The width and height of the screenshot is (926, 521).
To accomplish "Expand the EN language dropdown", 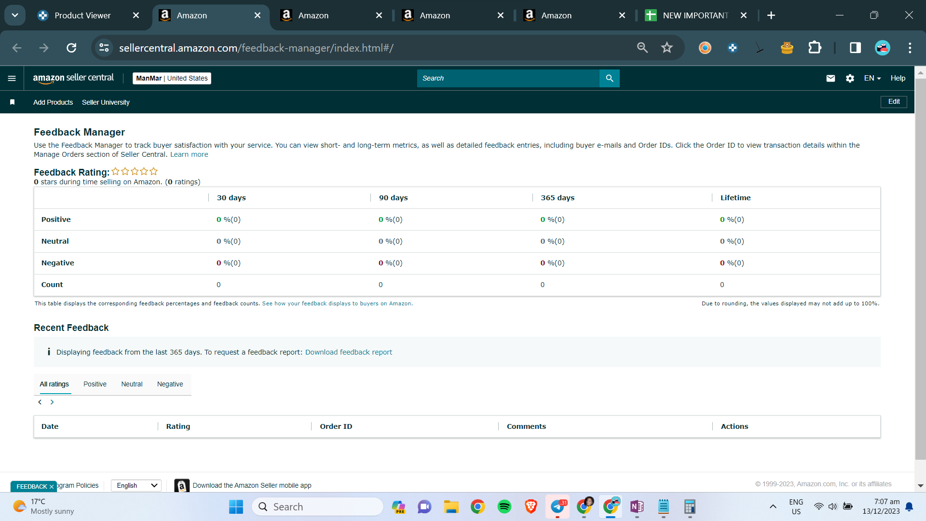I will 872,78.
